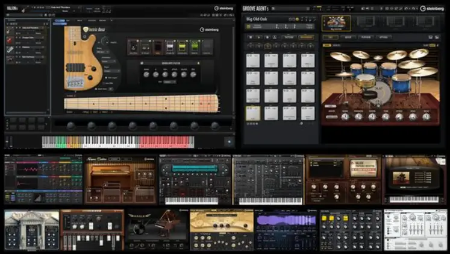Toggle the bottom checkbox near bass bridge

click(96, 89)
